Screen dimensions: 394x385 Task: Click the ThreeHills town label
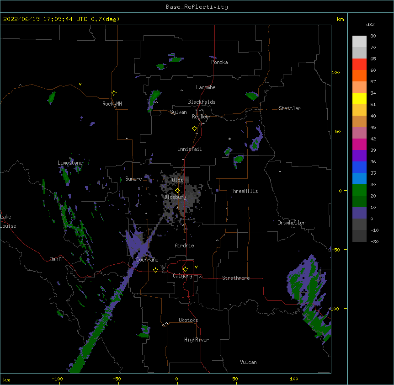[x=244, y=191]
